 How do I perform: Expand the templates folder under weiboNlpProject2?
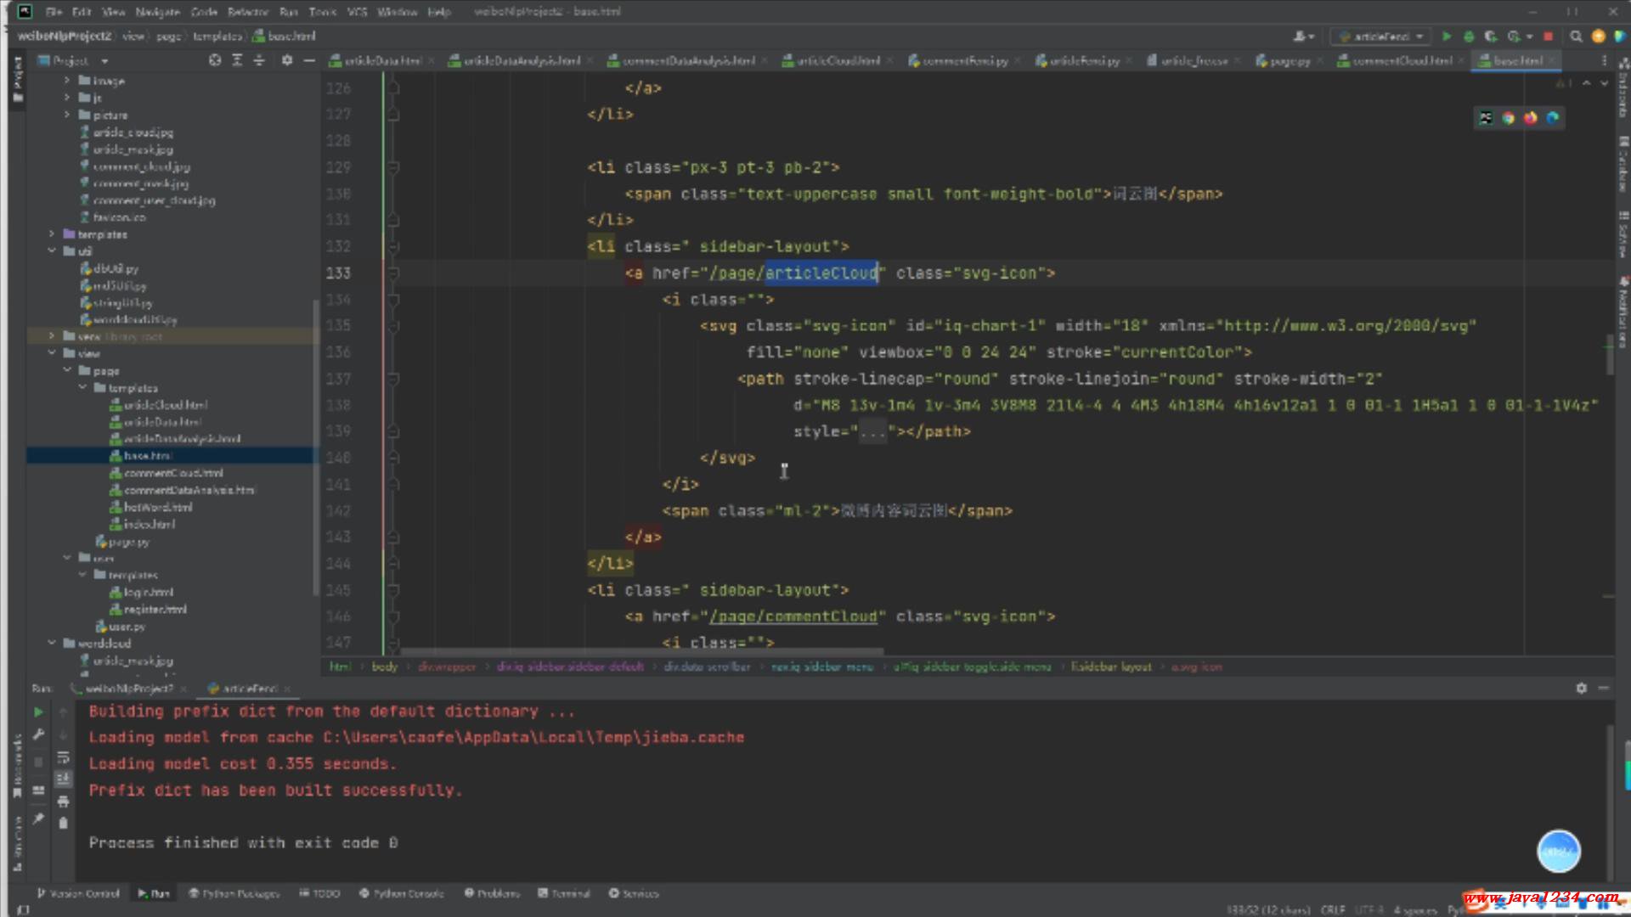point(52,234)
